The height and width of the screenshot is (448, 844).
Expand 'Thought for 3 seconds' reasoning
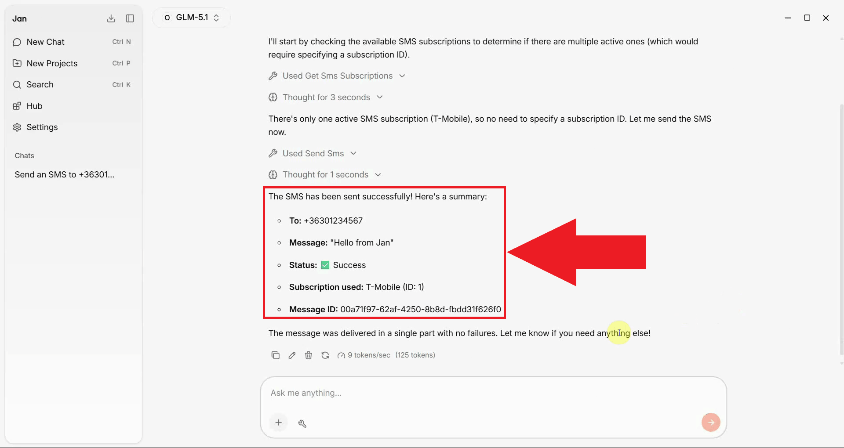(x=326, y=97)
